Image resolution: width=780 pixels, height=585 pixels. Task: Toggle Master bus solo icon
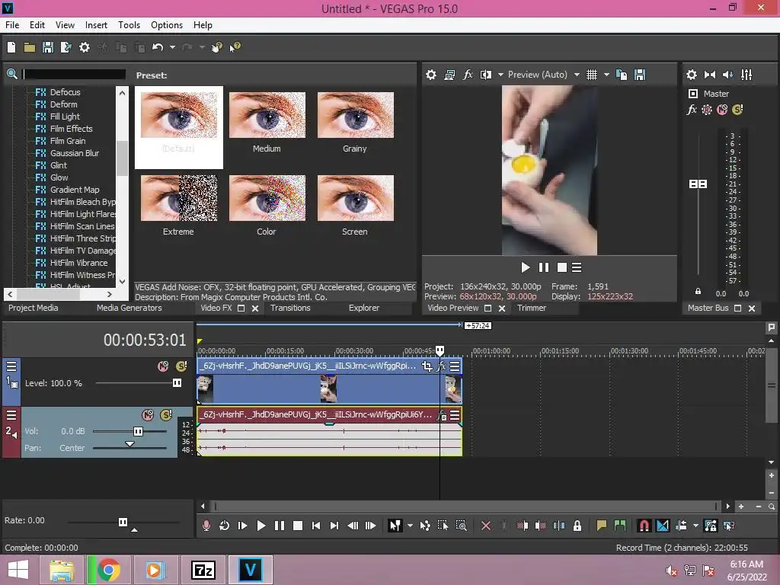[x=737, y=110]
